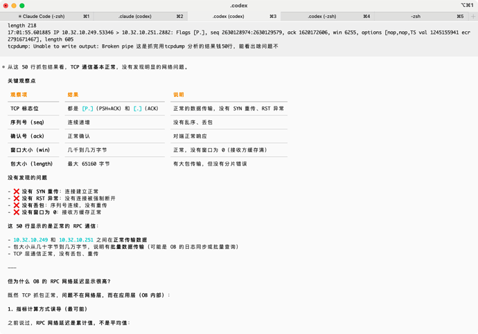Screen dimensions: 478x334
Task: Click the 没有乱序、丢包 description cell
Action: pyautogui.click(x=193, y=122)
